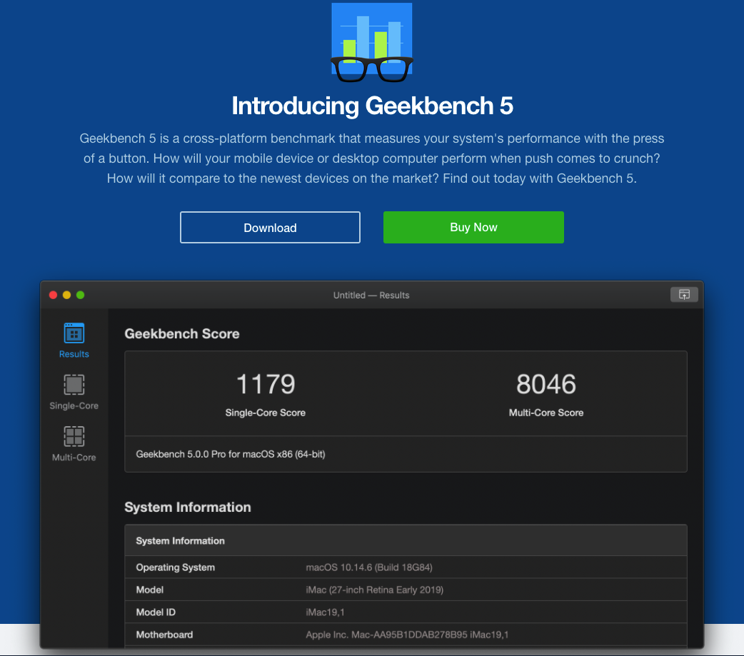Viewport: 744px width, 656px height.
Task: Click the upload results toolbar icon
Action: 684,295
